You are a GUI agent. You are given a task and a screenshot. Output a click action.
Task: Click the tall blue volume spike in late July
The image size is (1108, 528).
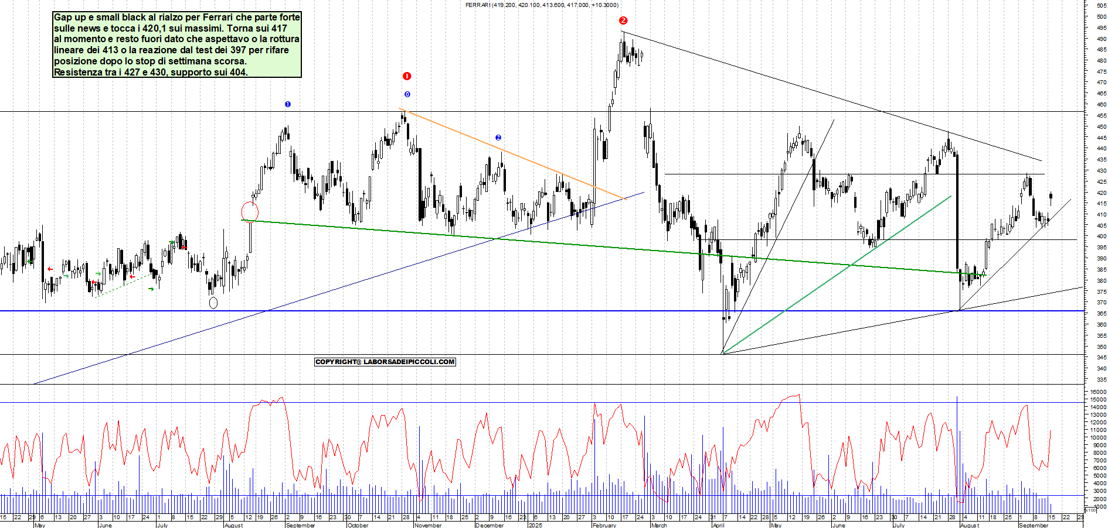(957, 455)
